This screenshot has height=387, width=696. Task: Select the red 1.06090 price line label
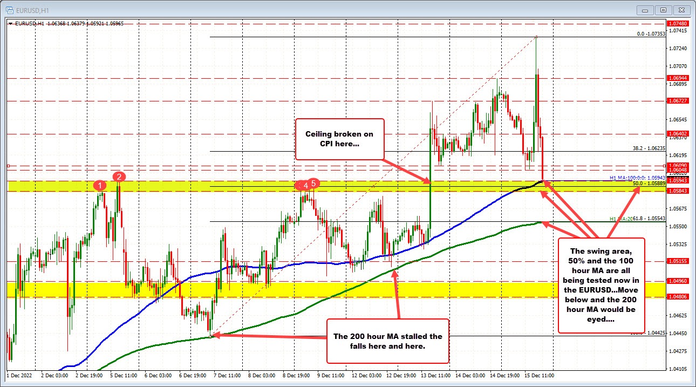point(677,165)
